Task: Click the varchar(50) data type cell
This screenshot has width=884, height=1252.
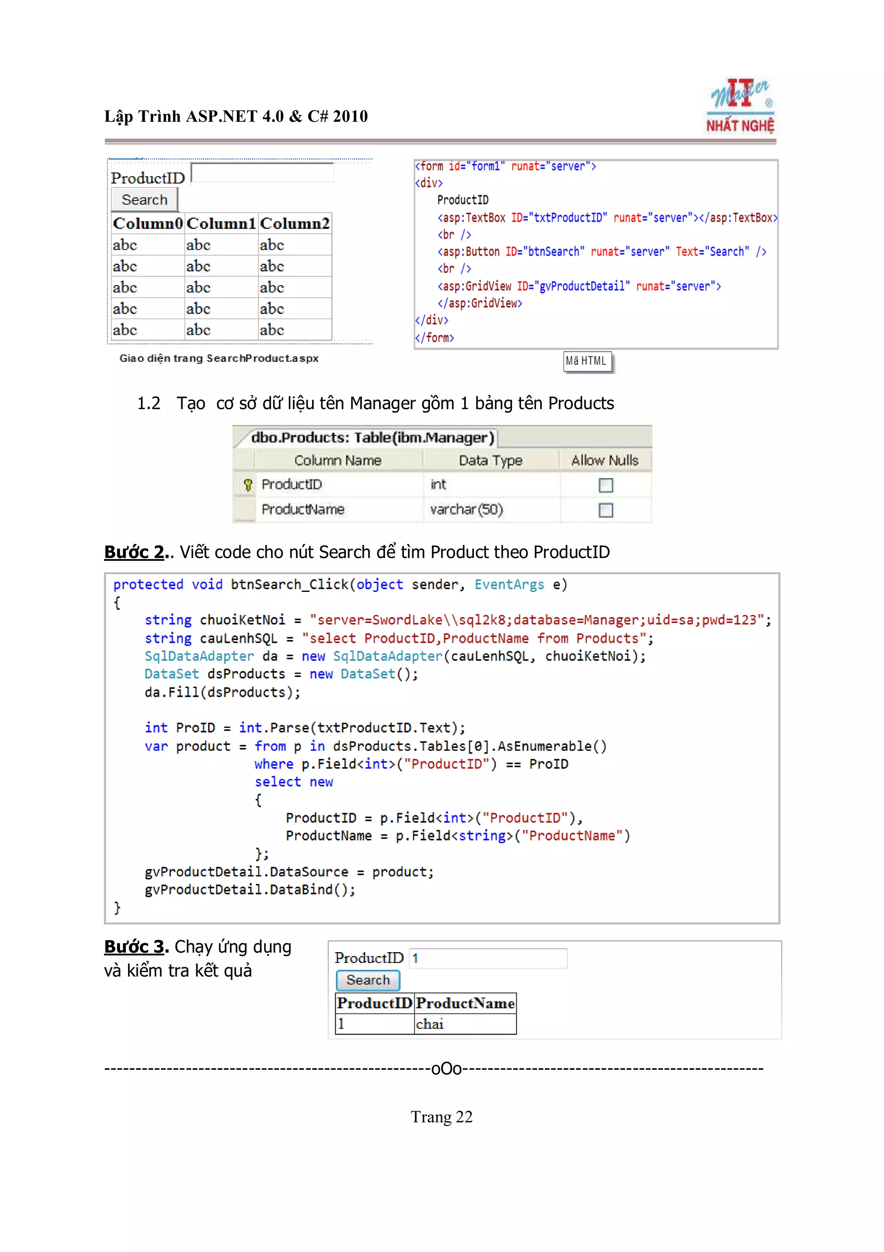Action: (x=467, y=509)
